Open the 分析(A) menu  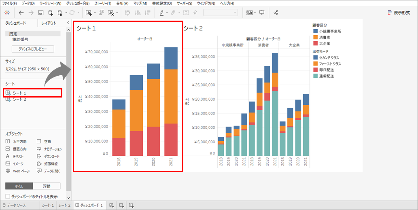coord(122,3)
